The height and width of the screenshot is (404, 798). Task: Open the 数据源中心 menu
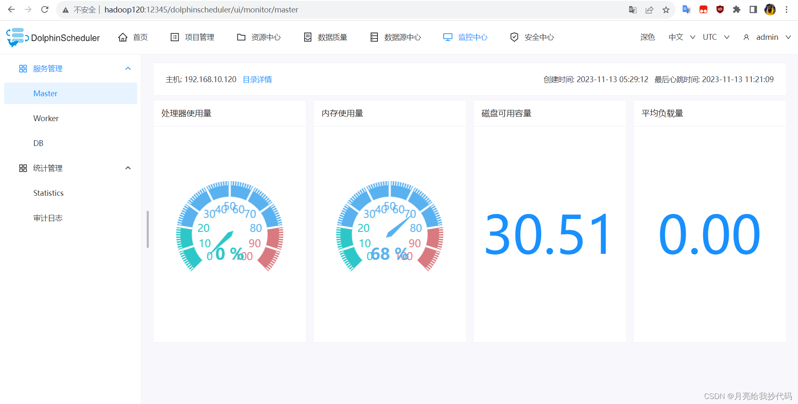click(396, 37)
